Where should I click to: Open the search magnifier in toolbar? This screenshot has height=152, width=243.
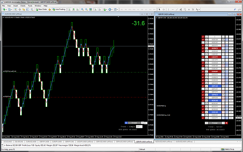pos(235,9)
